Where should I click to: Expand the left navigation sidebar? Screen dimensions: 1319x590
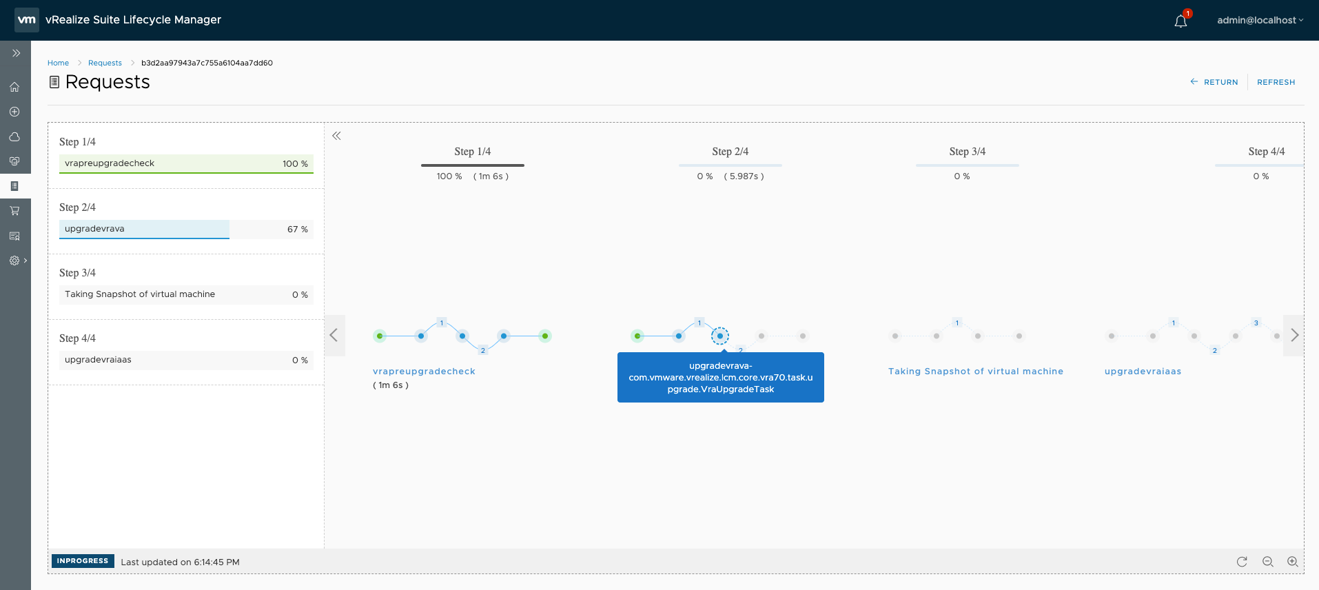click(x=16, y=53)
